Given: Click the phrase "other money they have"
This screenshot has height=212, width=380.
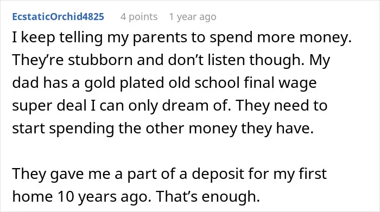Looking at the screenshot, I should [230, 129].
